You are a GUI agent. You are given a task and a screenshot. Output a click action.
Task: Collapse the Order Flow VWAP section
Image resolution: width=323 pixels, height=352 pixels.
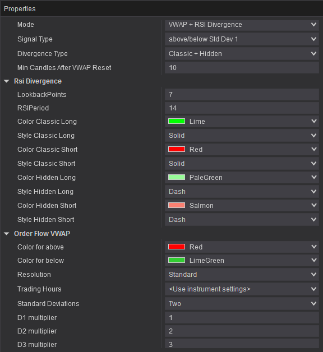(x=7, y=234)
